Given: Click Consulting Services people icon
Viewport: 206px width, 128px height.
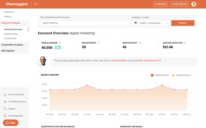Looking at the screenshot, I should coord(5,102).
